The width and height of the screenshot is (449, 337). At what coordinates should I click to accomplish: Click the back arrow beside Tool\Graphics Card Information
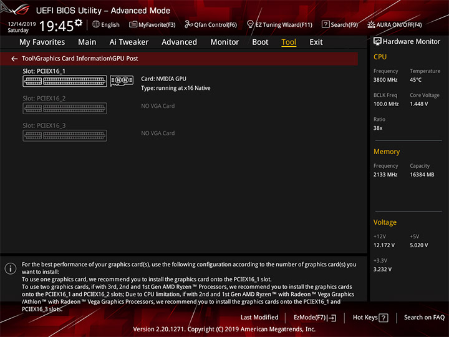click(14, 59)
